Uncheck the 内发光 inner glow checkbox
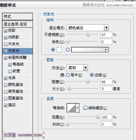136x140 pixels. click(x=6, y=51)
